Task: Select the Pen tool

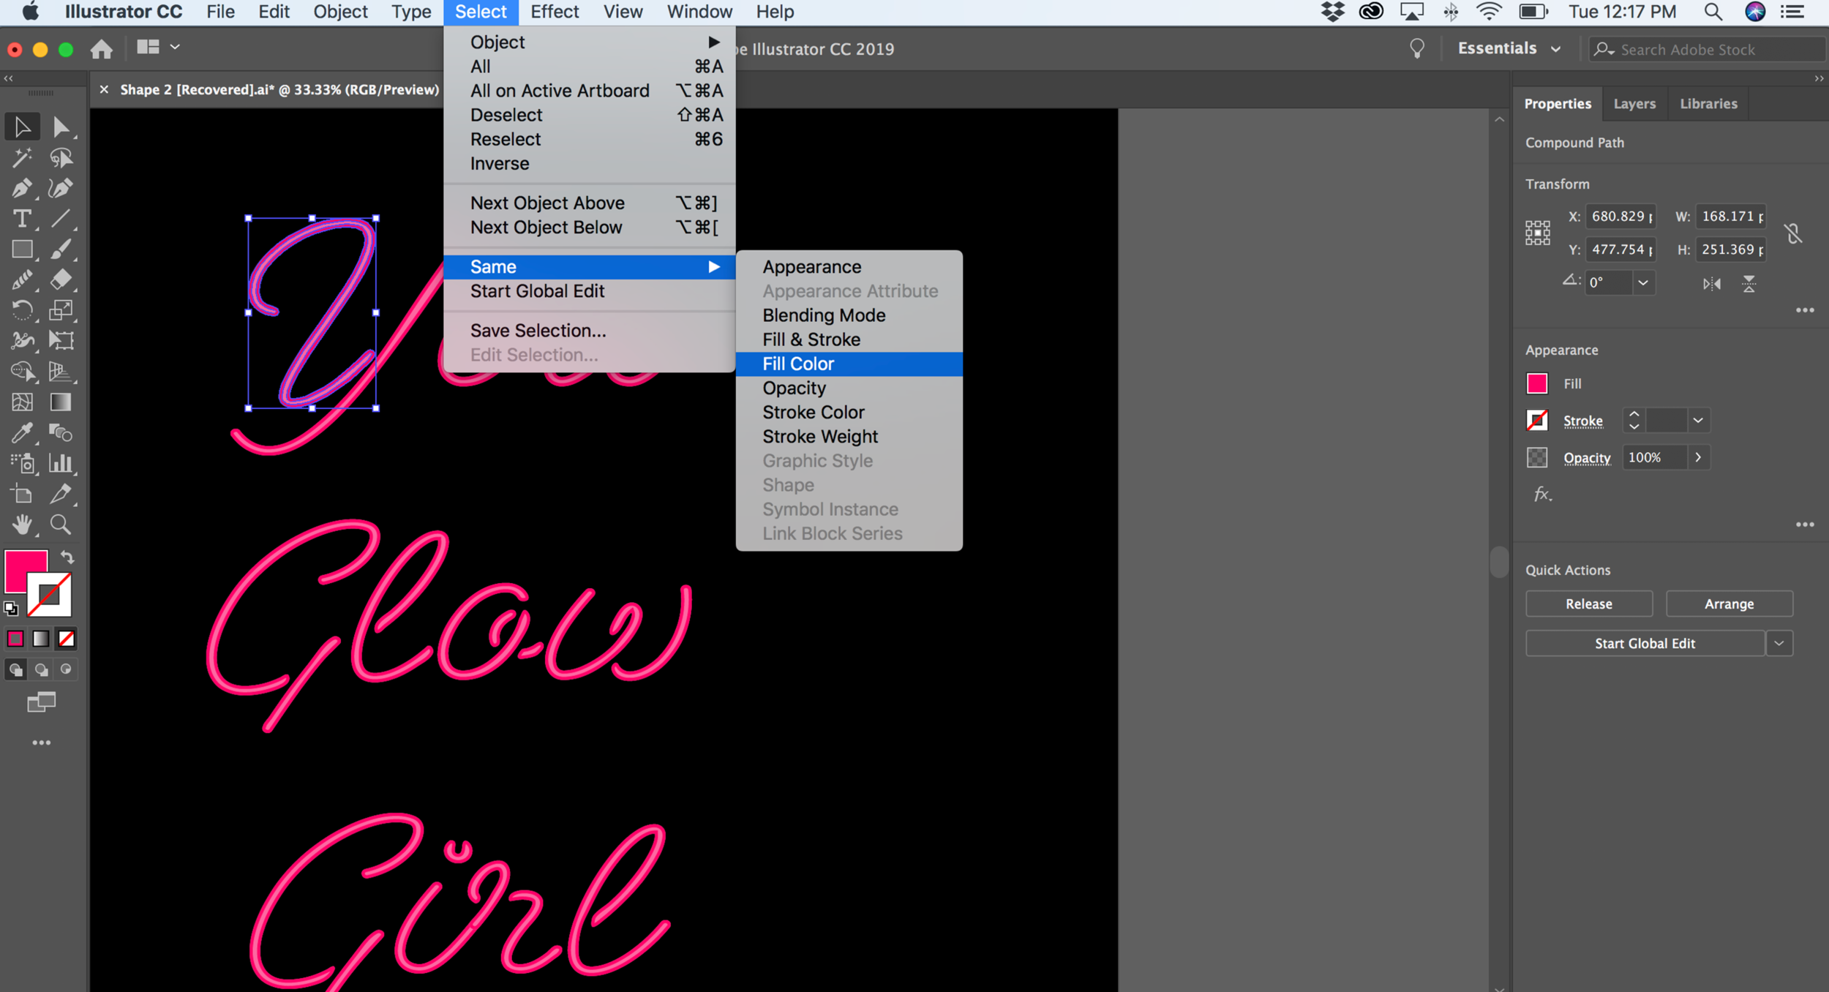Action: click(22, 188)
